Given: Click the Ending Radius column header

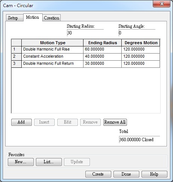Looking at the screenshot, I should (102, 43).
